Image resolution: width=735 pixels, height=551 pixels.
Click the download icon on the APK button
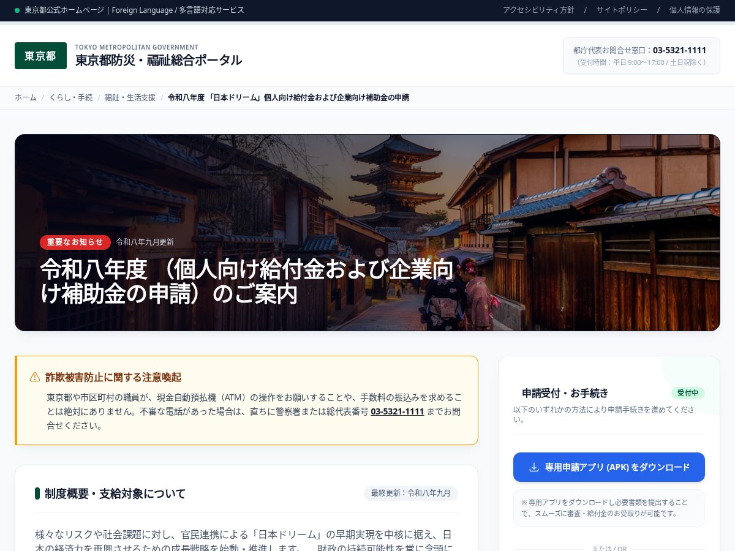(534, 467)
